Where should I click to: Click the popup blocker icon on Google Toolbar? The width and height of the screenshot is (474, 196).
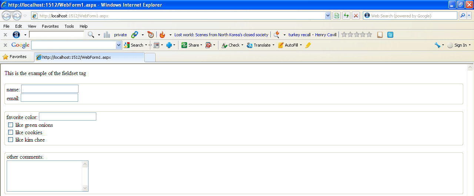coord(208,45)
